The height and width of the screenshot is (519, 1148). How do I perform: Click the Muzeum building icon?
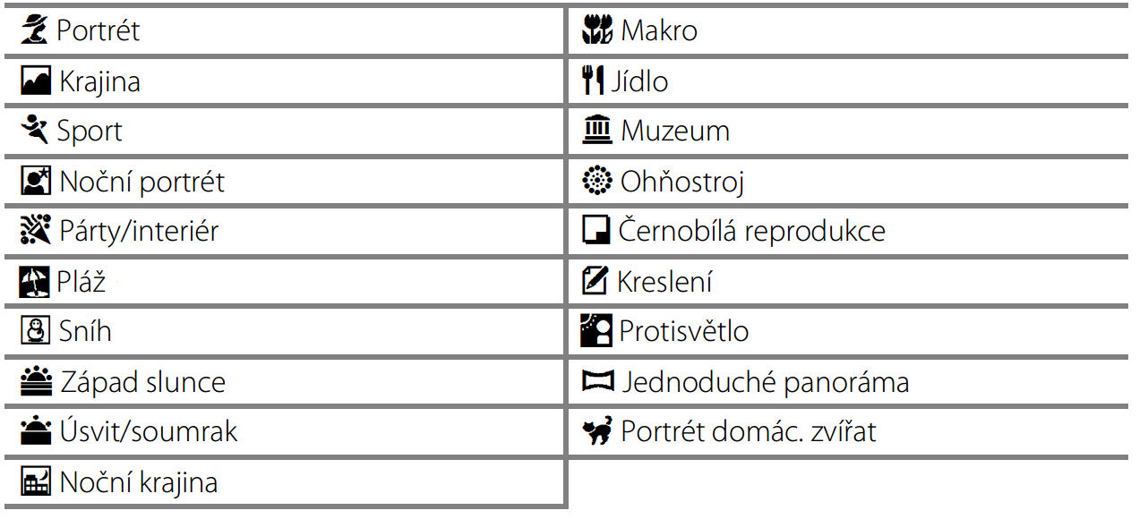(597, 132)
